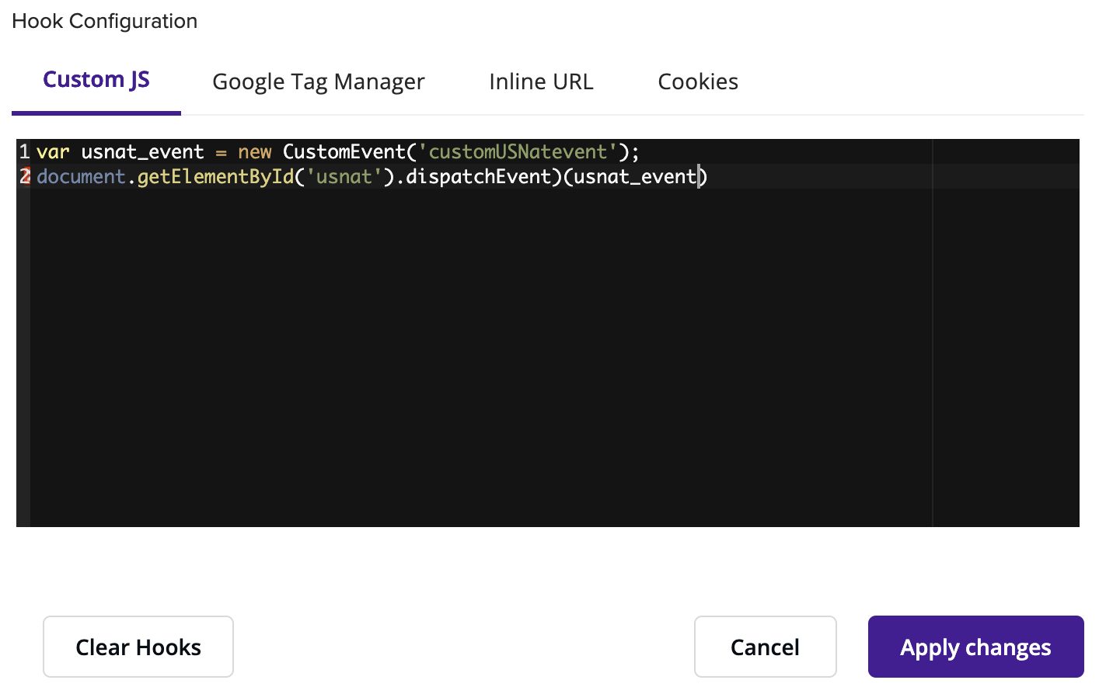Click the var keyword on line 1
This screenshot has width=1099, height=687.
(53, 152)
